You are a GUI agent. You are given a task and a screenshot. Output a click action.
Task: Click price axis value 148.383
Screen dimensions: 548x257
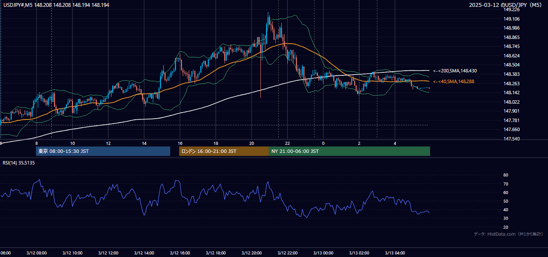tap(512, 74)
